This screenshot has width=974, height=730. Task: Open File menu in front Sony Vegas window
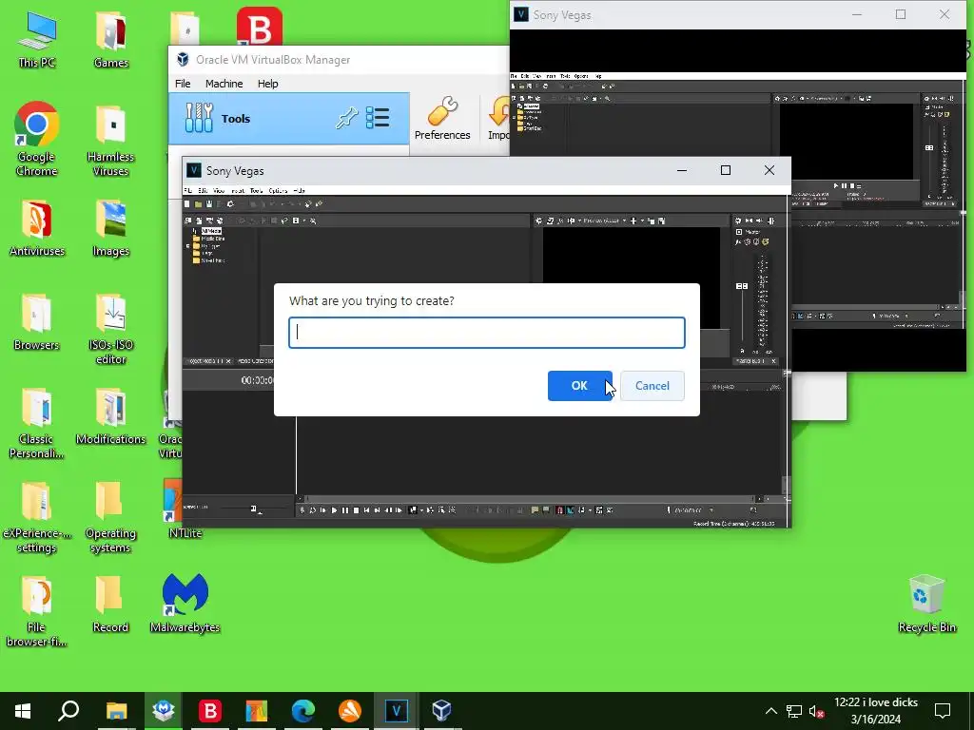click(x=187, y=190)
